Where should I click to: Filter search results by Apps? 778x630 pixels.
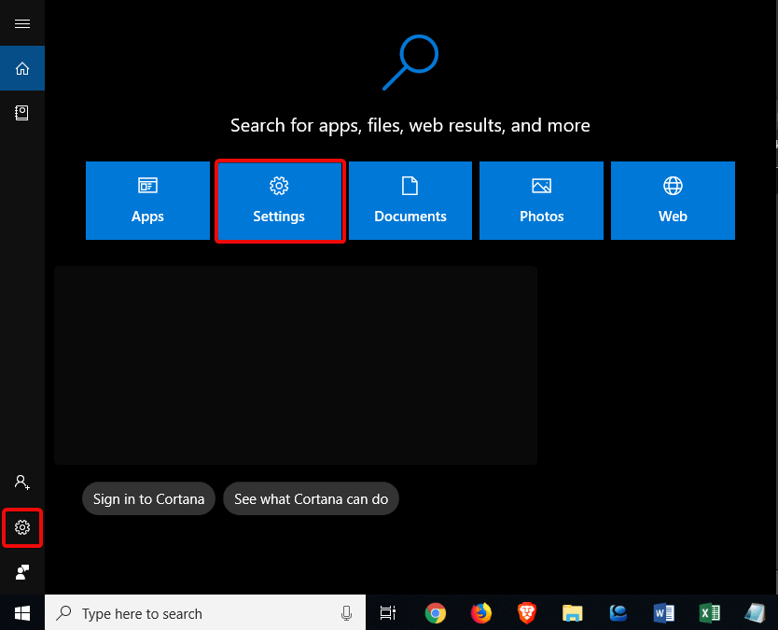[146, 201]
